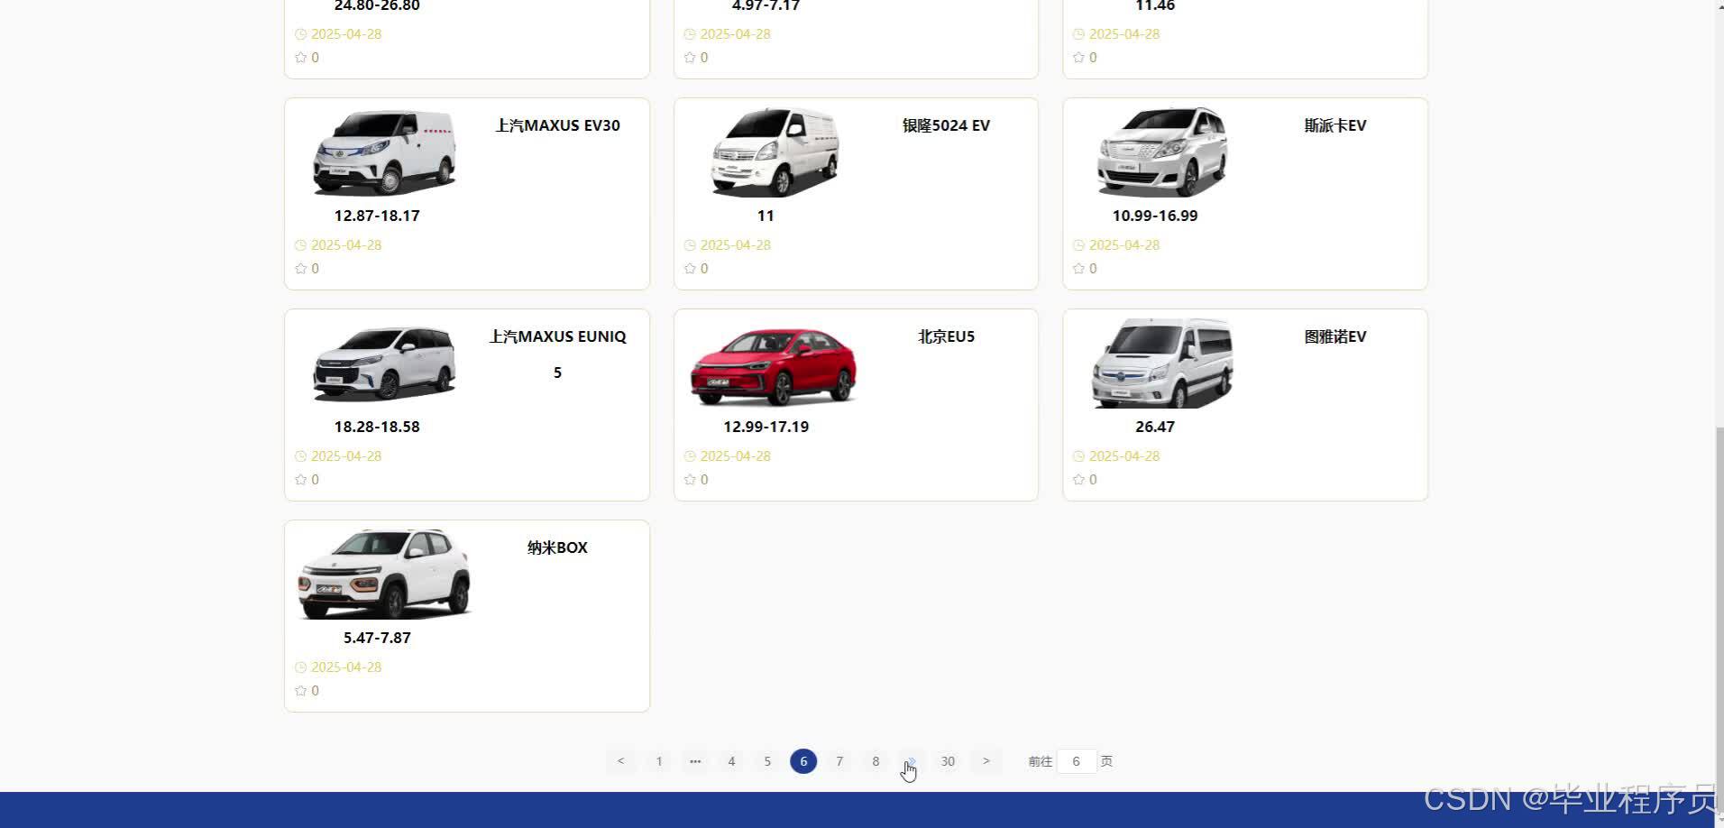Click clock icon on 上汽MAXUS EUNIQ 5 card
Screen dimensions: 1724x828
tap(300, 456)
